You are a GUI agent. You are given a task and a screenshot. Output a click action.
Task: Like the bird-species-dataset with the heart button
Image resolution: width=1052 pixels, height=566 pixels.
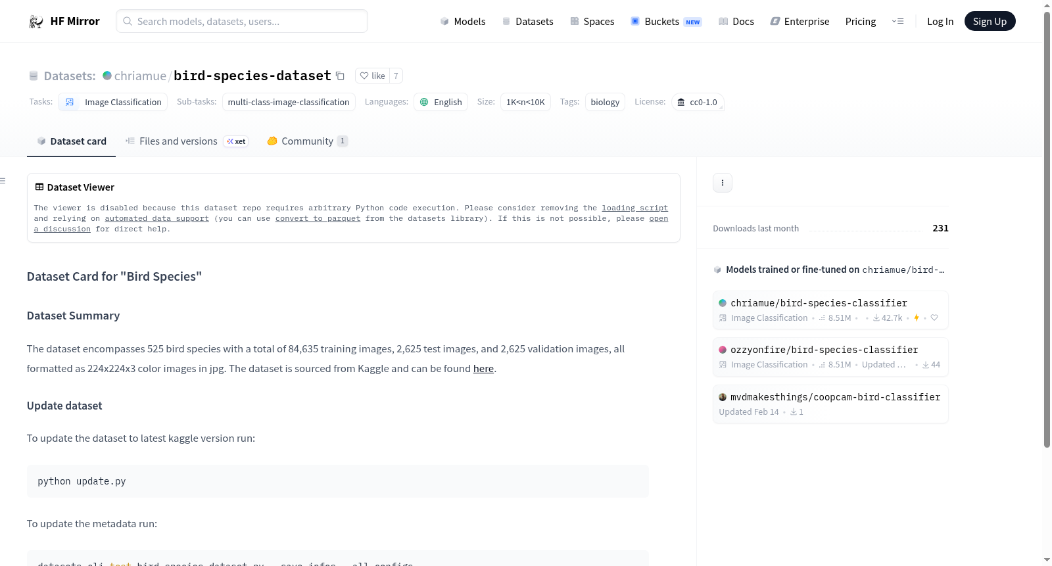[372, 76]
